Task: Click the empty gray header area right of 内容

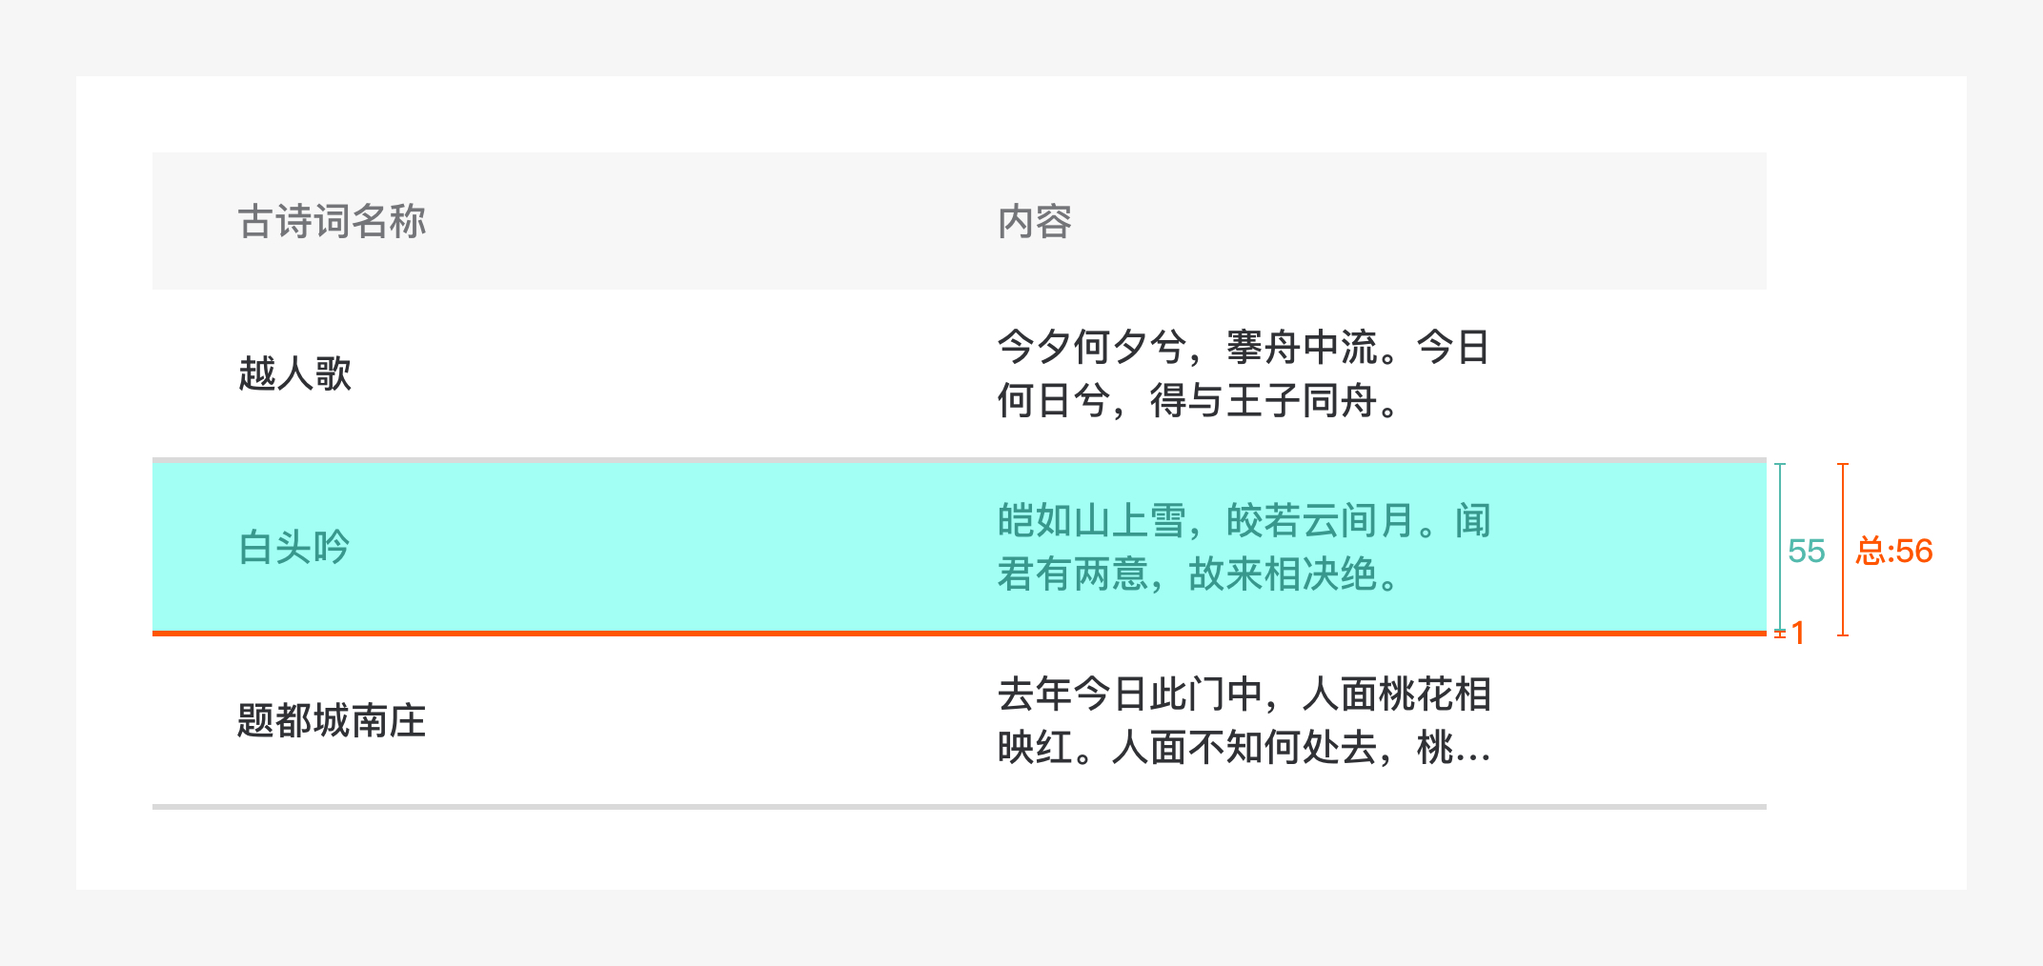Action: click(1429, 221)
